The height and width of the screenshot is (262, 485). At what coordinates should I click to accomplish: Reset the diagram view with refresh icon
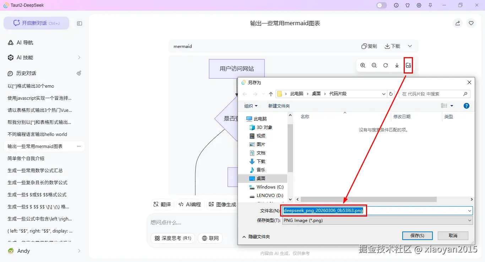386,65
